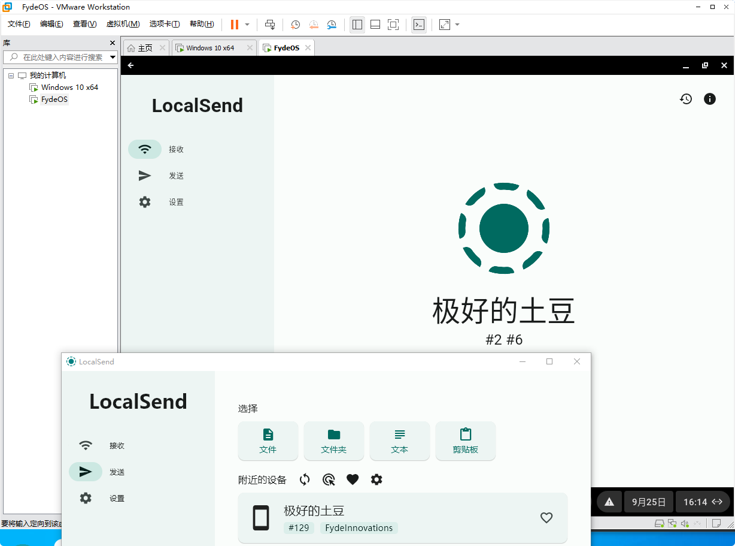735x546 pixels.
Task: Open favorites in nearby devices row
Action: coord(353,479)
